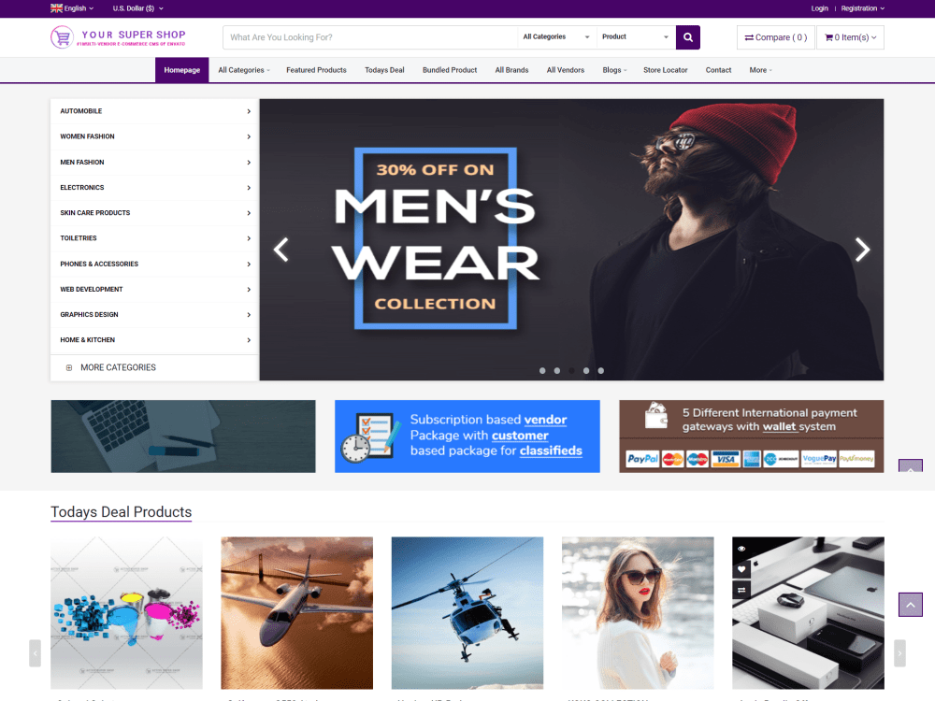Open the woman with sunglasses product image
Screen dimensions: 935x701
click(638, 613)
